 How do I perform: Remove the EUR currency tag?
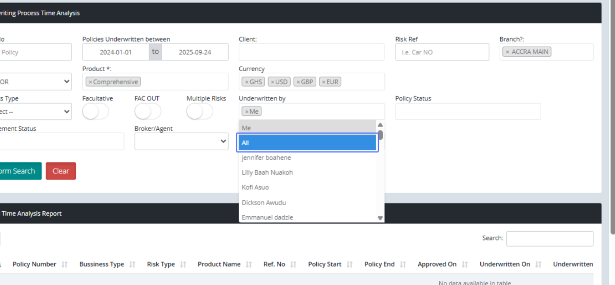[324, 82]
